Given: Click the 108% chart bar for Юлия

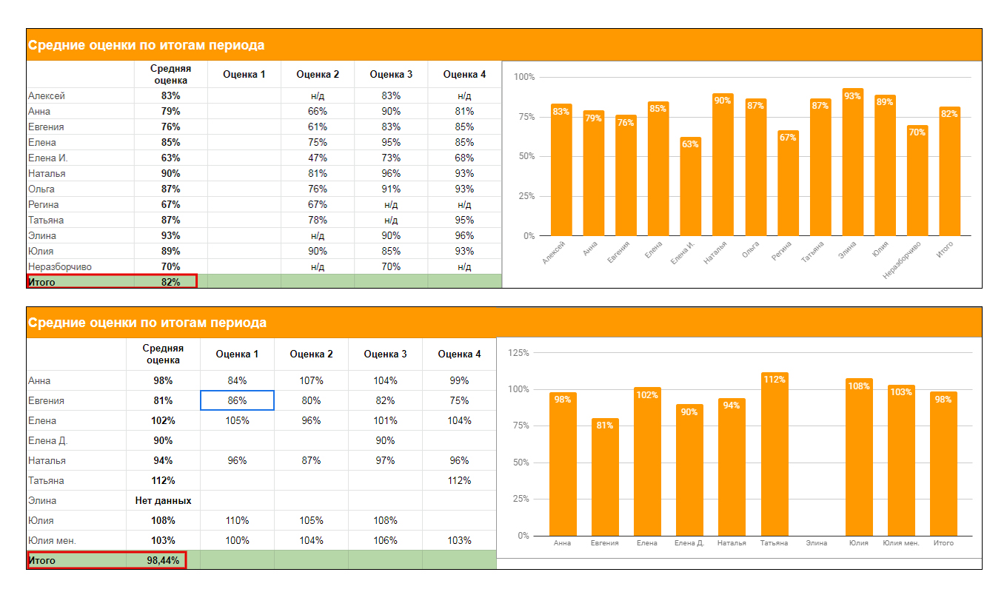Looking at the screenshot, I should tap(859, 457).
